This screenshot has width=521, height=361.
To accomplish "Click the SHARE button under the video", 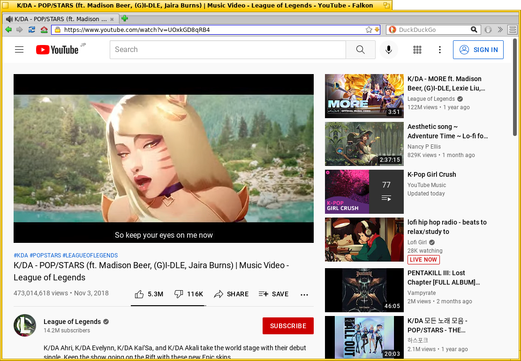I will pyautogui.click(x=231, y=294).
